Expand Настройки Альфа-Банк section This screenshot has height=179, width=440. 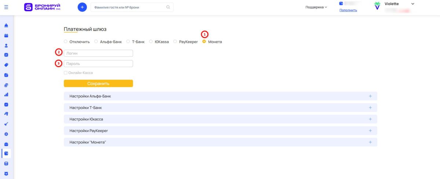(220, 96)
